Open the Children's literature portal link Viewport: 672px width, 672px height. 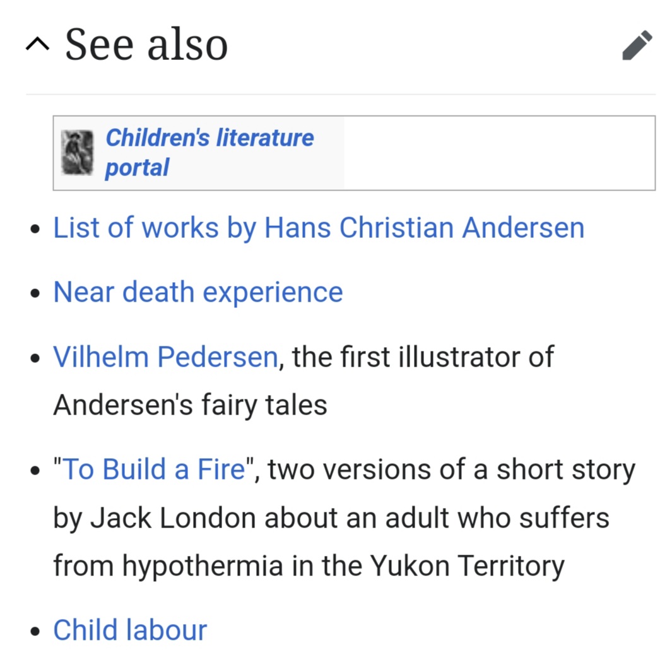[x=209, y=138]
